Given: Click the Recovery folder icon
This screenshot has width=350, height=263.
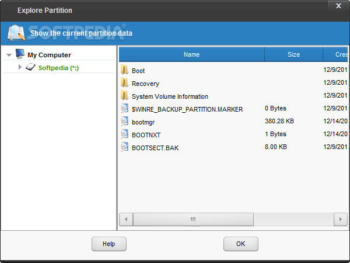Looking at the screenshot, I should [x=124, y=83].
